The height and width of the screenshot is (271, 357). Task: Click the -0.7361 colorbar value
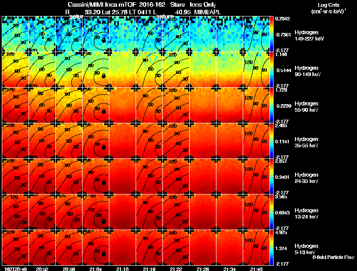point(283,35)
